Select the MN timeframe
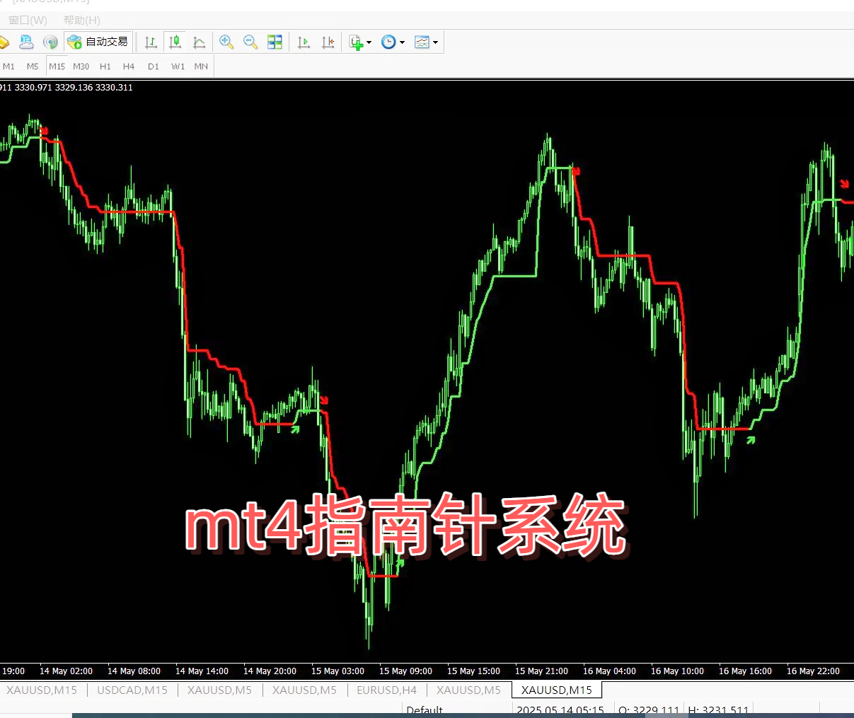The width and height of the screenshot is (854, 718). point(201,66)
